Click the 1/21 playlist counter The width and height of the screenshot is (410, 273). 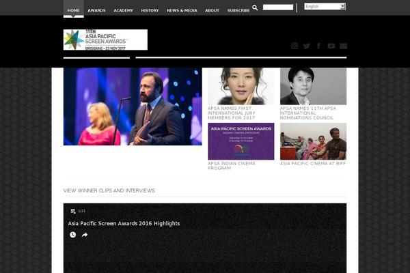(x=81, y=211)
